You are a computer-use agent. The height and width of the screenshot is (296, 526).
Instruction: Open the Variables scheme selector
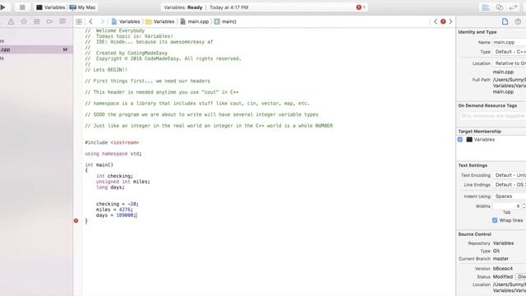coord(51,7)
